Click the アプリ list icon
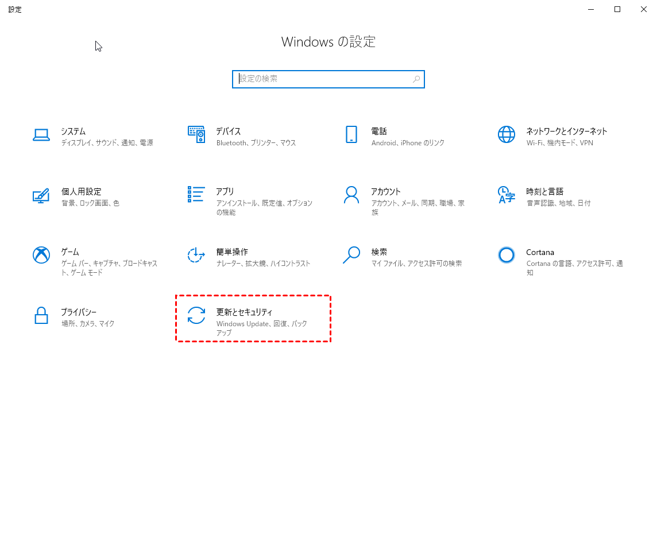657x537 pixels. point(196,194)
